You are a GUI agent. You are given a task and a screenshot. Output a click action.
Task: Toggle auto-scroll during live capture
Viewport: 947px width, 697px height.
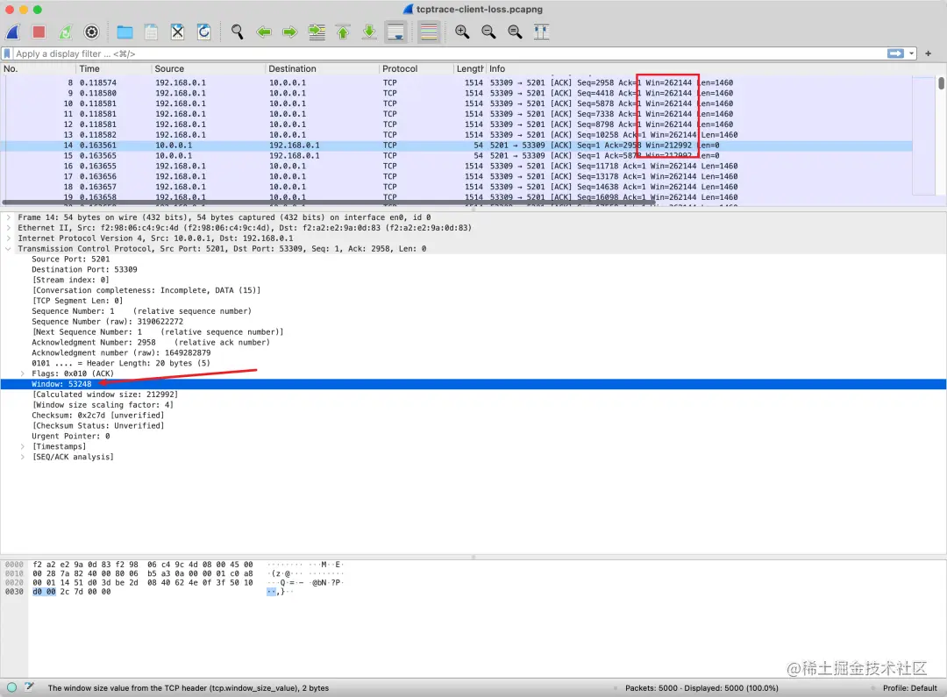(395, 32)
